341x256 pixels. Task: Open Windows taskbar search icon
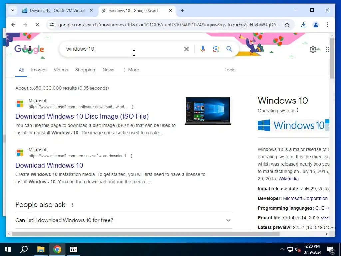tap(24, 249)
